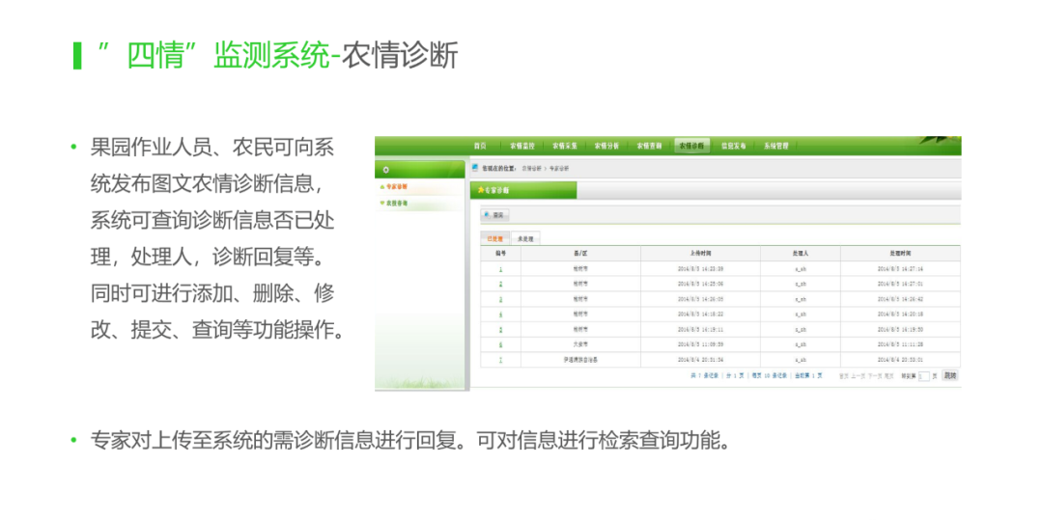1043x520 pixels.
Task: Select the 农情分析 menu item
Action: pyautogui.click(x=606, y=146)
